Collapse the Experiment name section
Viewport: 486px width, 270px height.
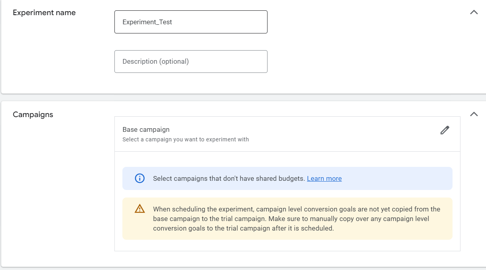[x=474, y=12]
